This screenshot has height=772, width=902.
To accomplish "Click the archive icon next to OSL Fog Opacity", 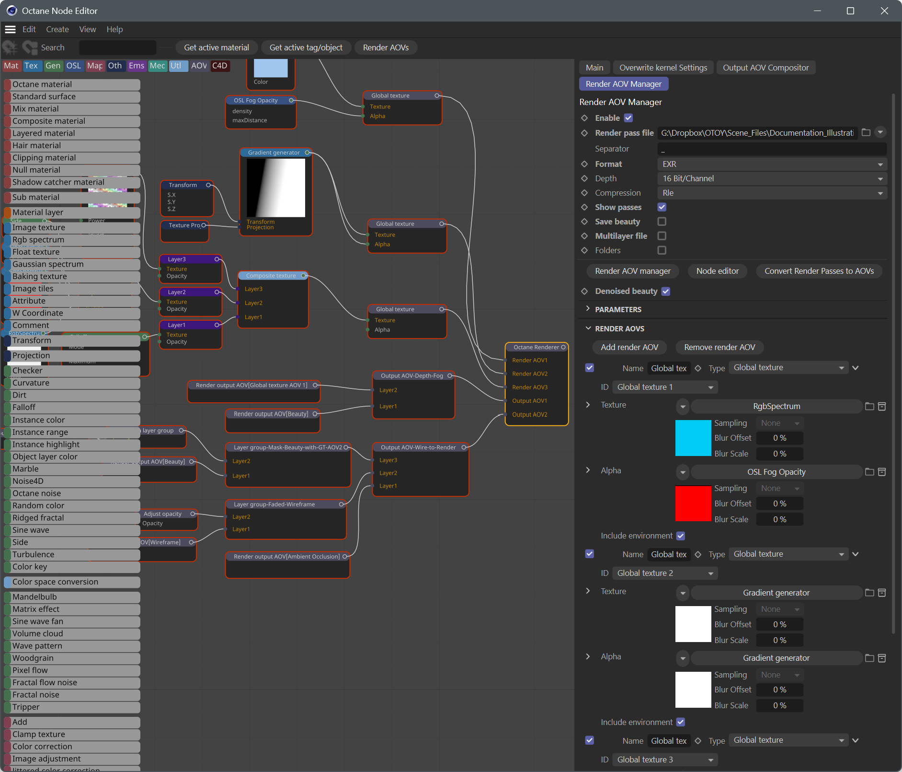I will coord(882,472).
